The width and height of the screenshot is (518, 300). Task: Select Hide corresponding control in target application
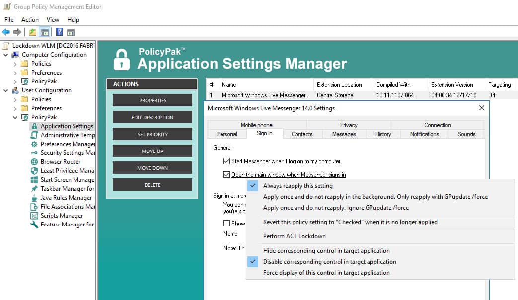(380, 251)
